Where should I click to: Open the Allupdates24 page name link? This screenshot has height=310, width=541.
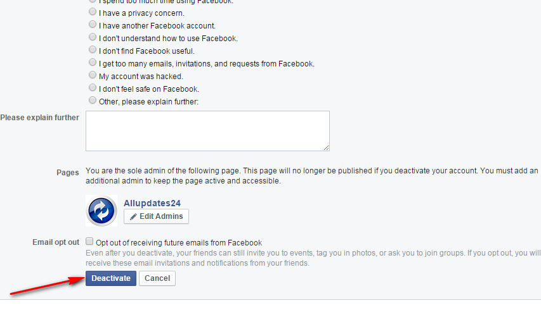click(152, 203)
